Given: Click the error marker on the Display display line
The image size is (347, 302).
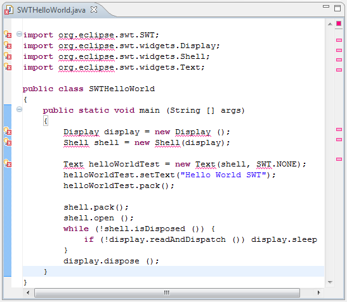Looking at the screenshot, I should [8, 131].
